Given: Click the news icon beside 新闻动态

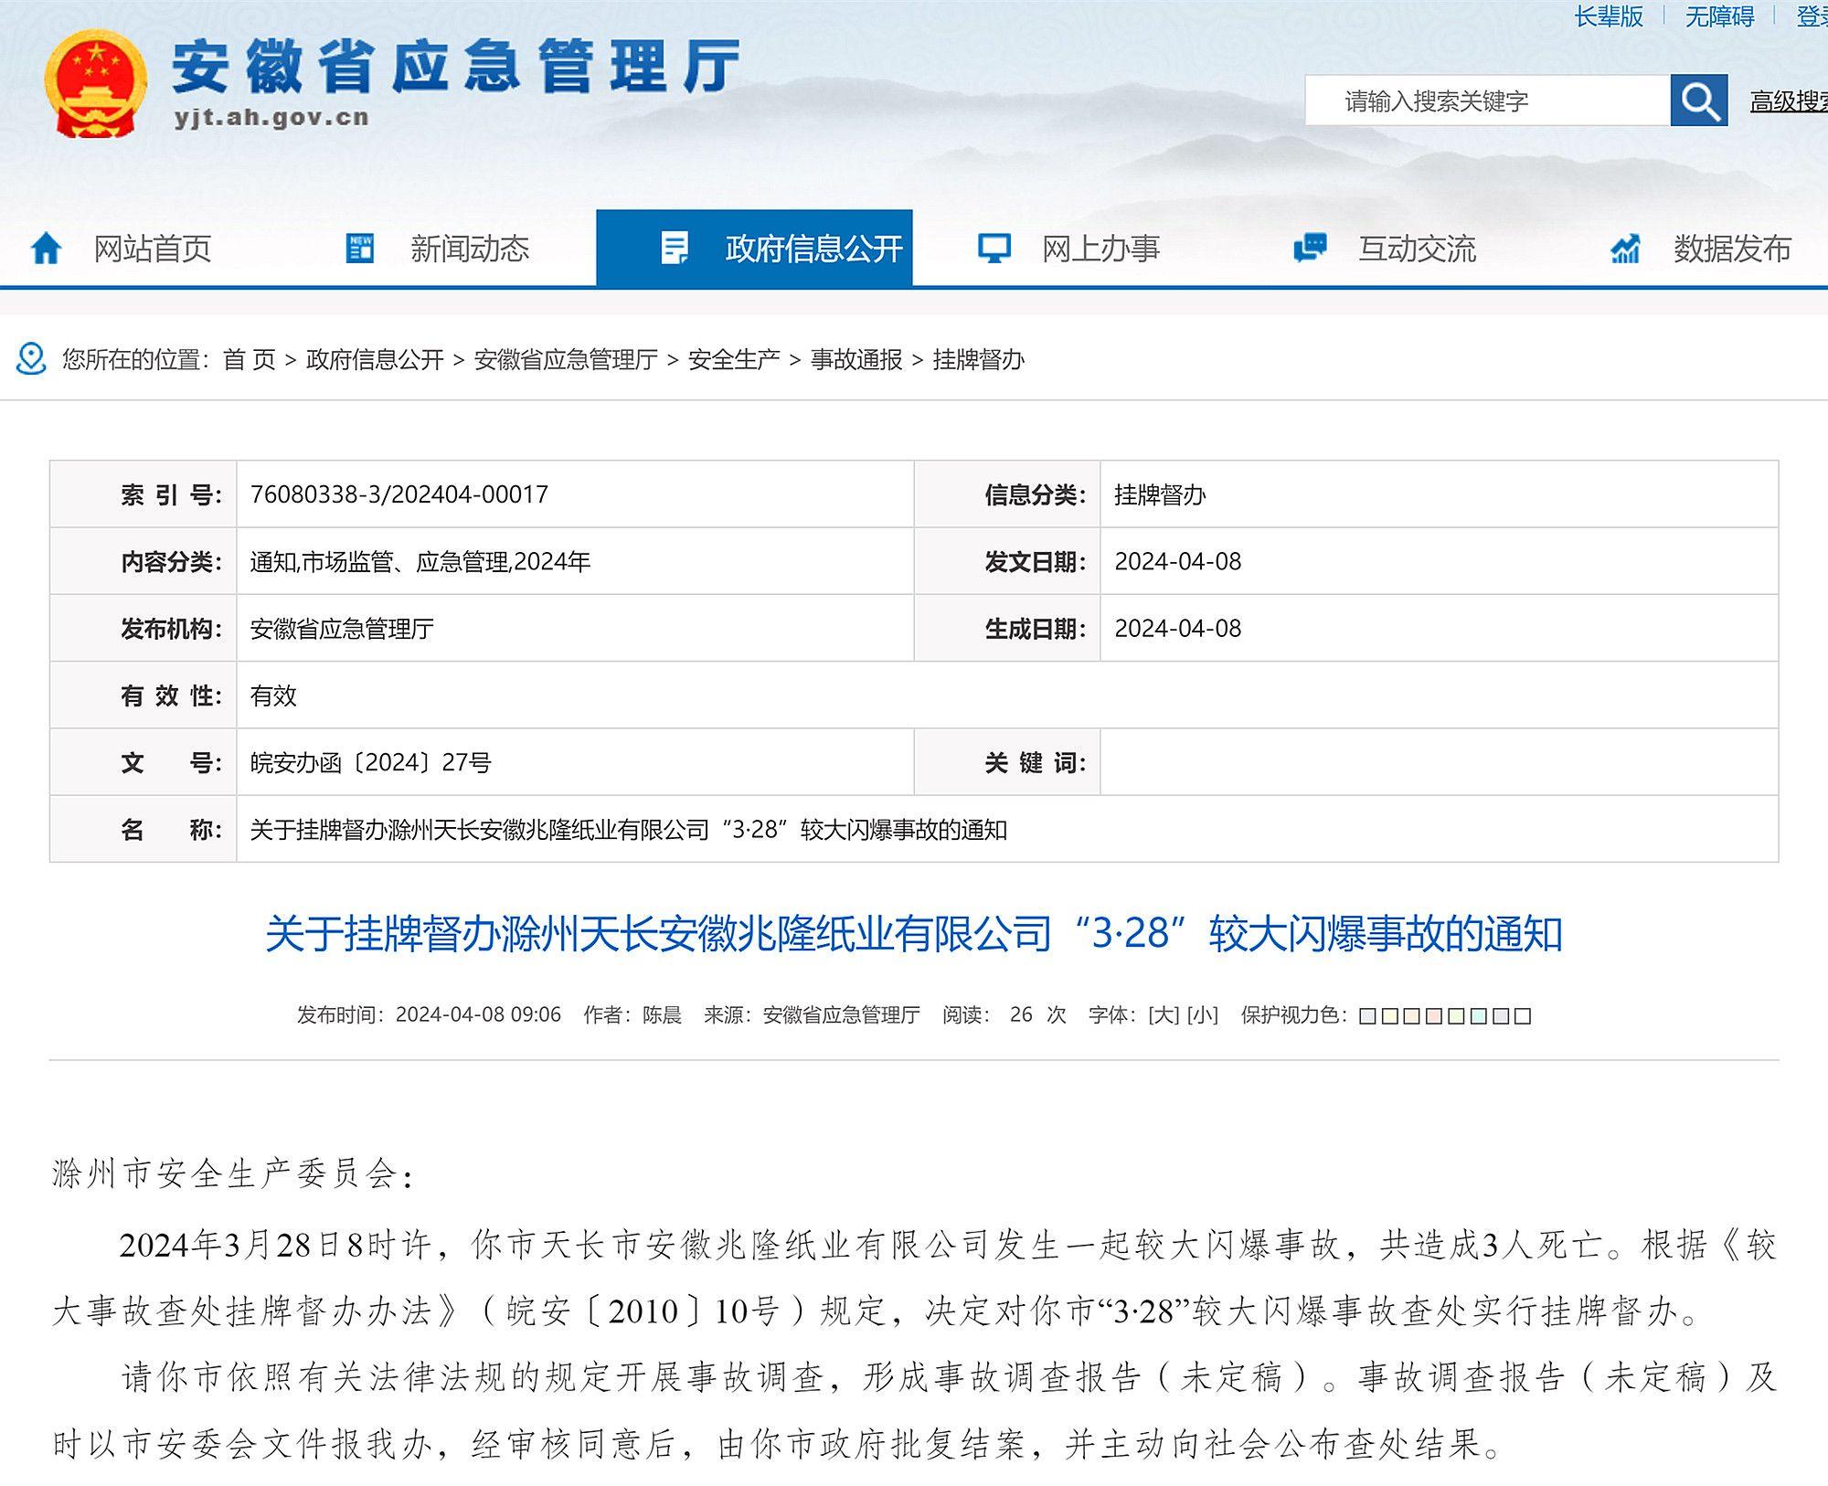Looking at the screenshot, I should click(360, 249).
